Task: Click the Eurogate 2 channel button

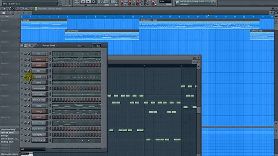Action: tap(39, 135)
